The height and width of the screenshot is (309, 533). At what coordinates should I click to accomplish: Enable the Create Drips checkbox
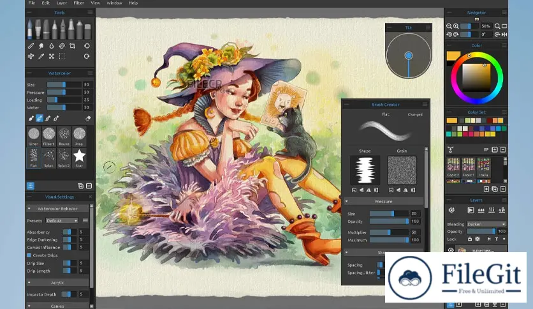(29, 255)
